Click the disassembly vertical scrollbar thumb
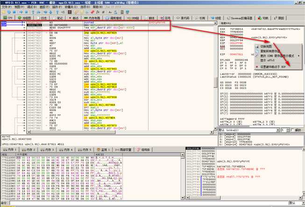Viewport: 305px width, 207px height. pyautogui.click(x=215, y=82)
